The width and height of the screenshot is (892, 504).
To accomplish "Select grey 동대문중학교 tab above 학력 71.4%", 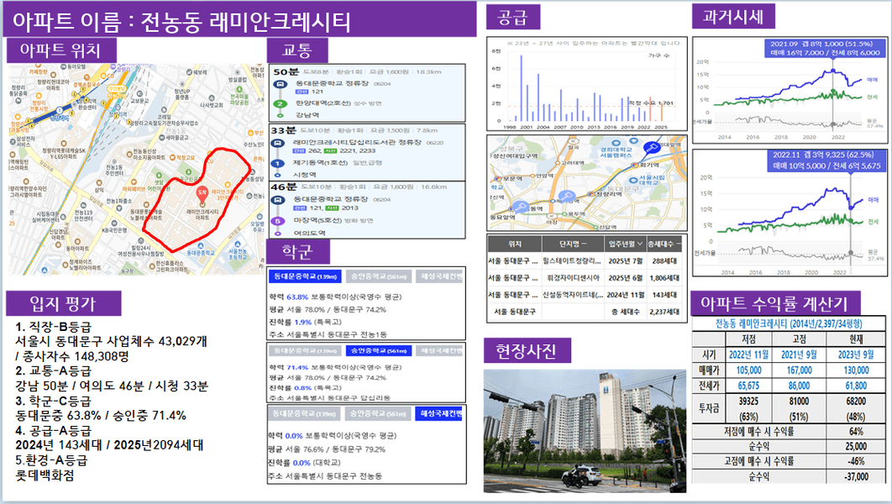I will tap(304, 351).
